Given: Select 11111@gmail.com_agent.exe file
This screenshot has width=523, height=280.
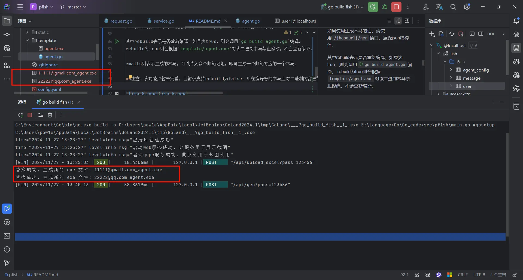Looking at the screenshot, I should 67,73.
